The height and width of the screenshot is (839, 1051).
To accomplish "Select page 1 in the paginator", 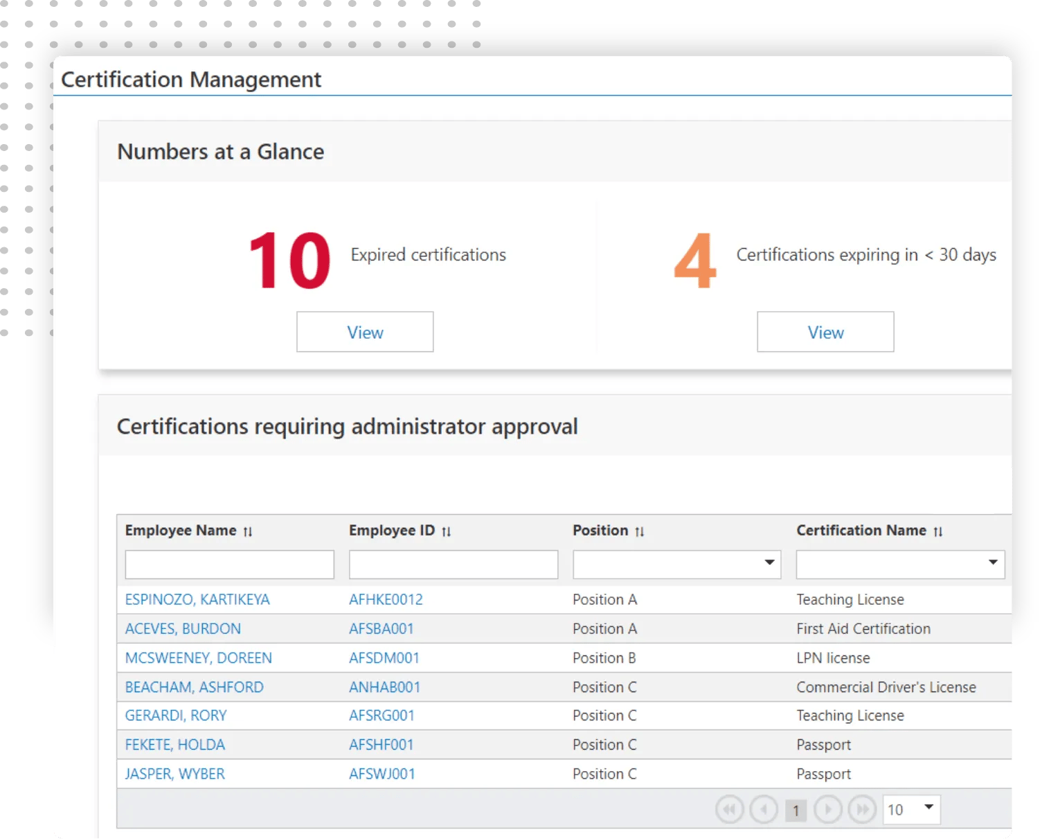I will click(796, 810).
